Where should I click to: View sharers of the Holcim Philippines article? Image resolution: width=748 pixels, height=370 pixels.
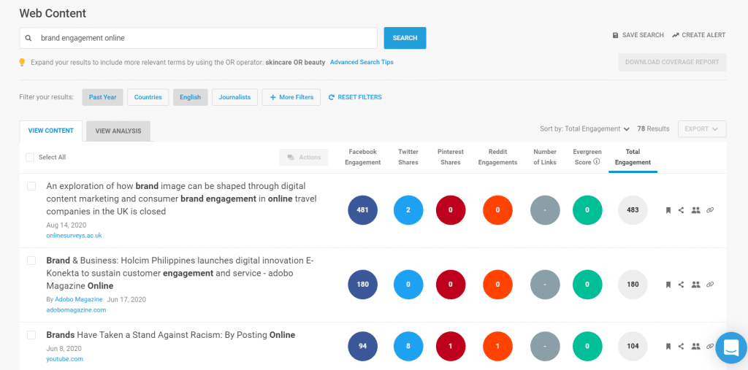click(695, 285)
